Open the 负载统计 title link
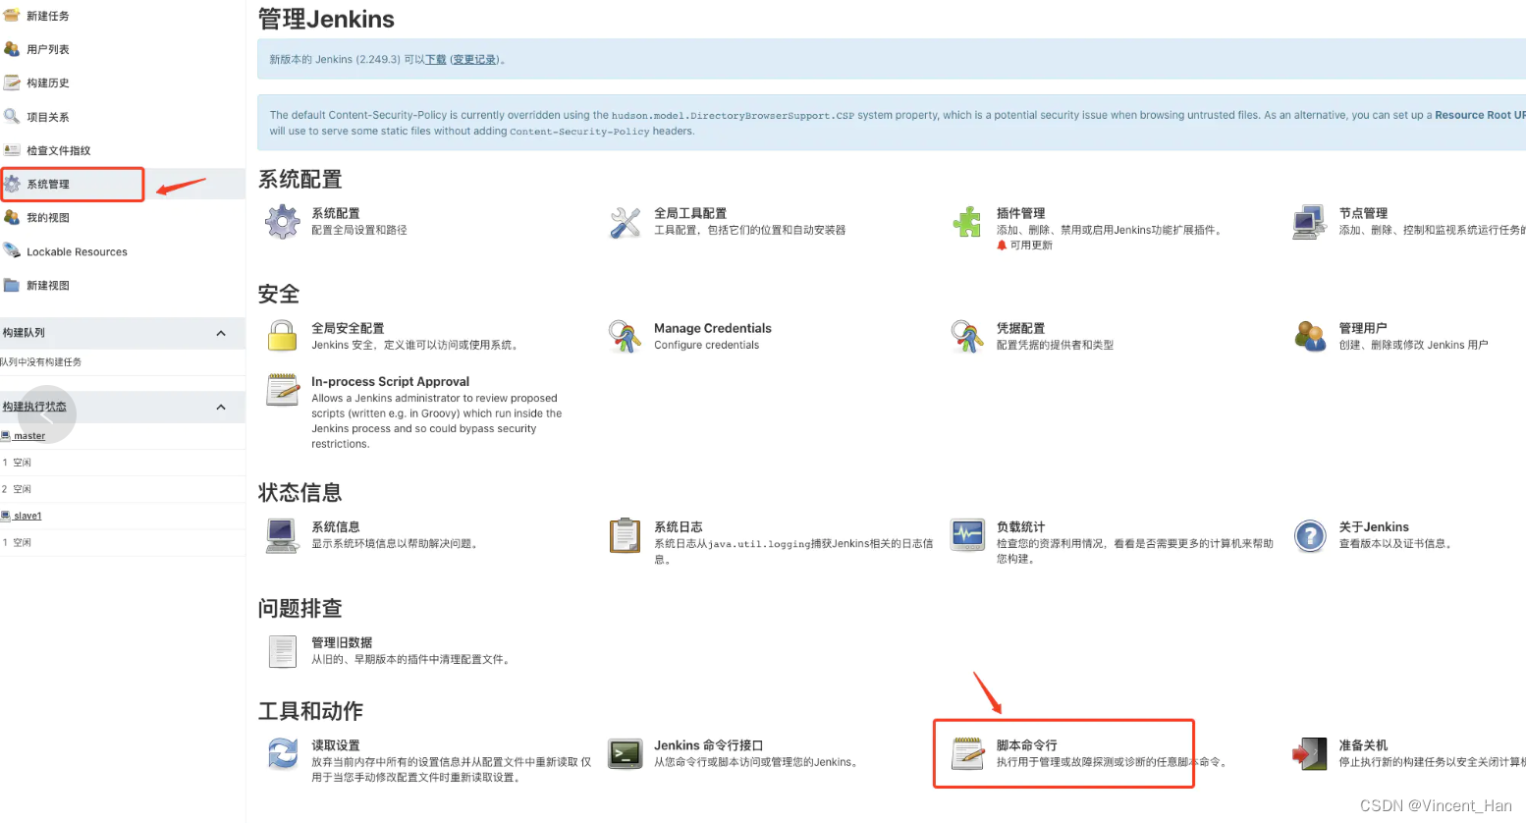The height and width of the screenshot is (823, 1526). (x=1020, y=527)
